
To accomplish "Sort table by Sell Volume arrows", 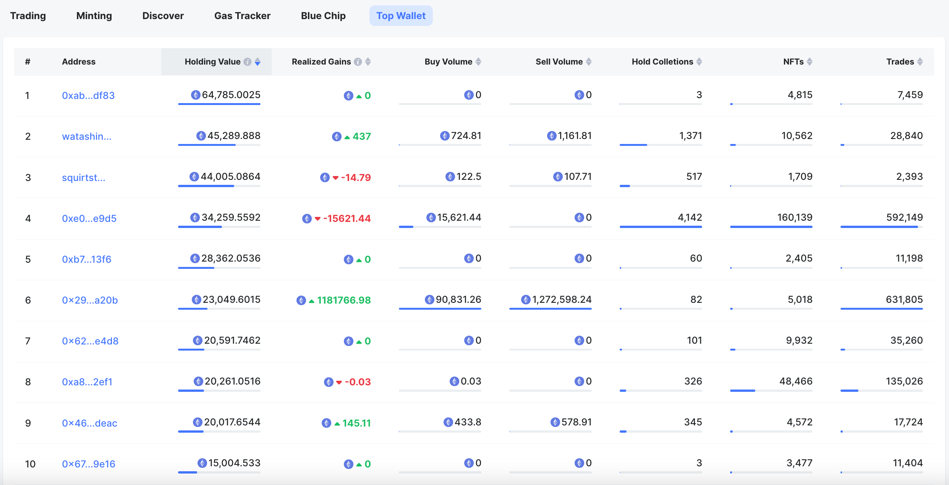I will 589,62.
